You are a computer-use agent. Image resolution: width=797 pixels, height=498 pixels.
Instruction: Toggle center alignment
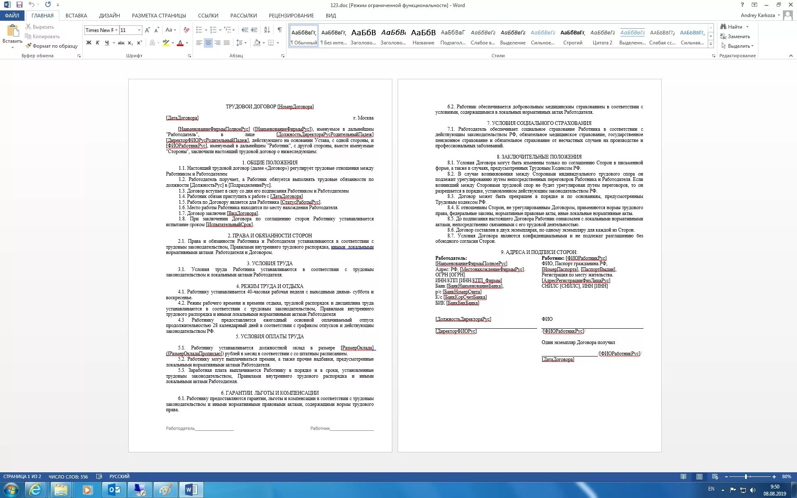tap(208, 43)
